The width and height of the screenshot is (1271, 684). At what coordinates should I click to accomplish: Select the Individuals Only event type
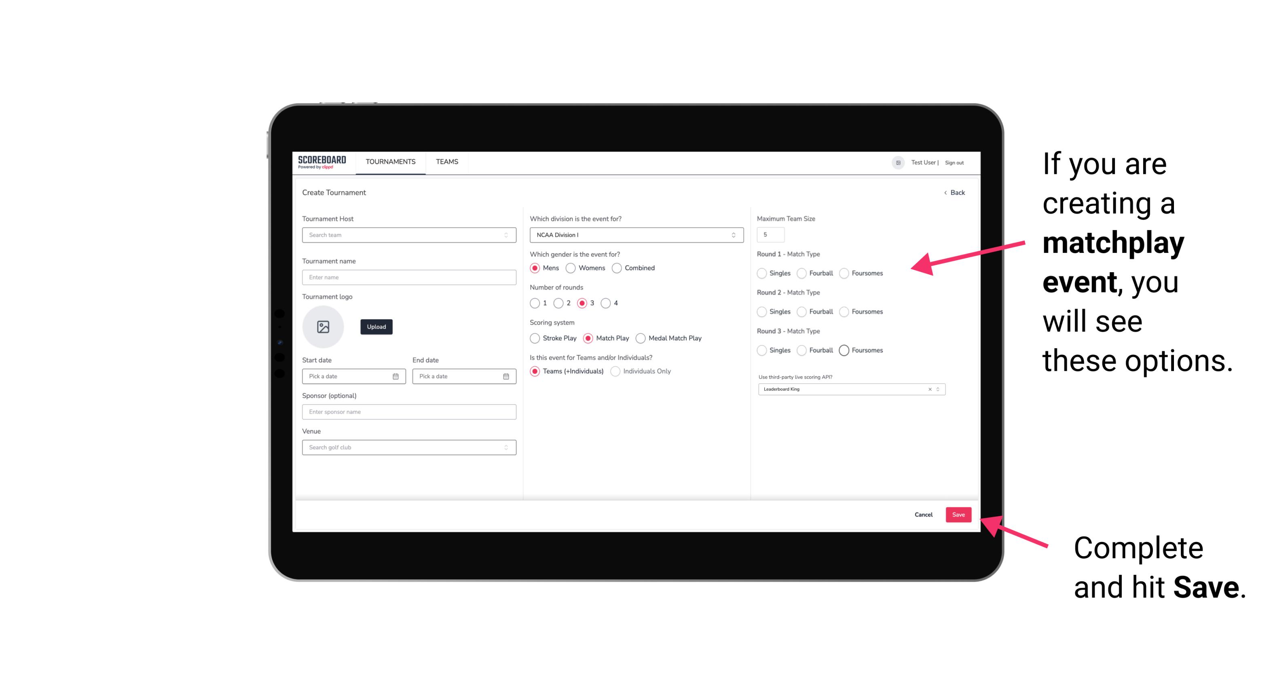614,371
